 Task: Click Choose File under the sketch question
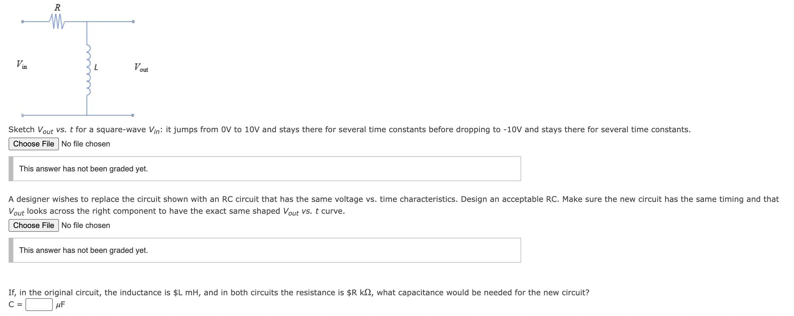(34, 144)
